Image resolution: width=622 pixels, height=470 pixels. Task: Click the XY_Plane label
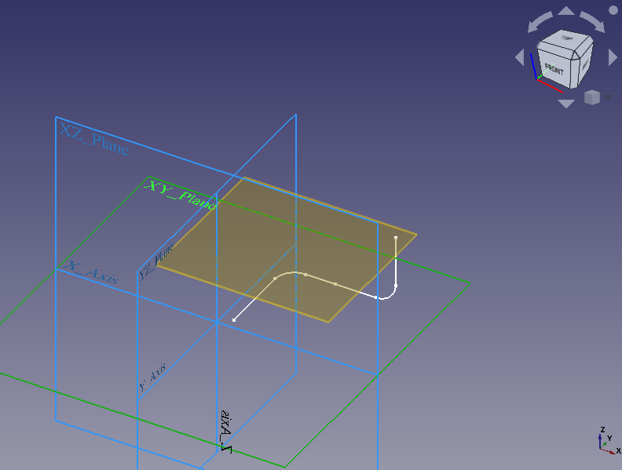pos(181,195)
